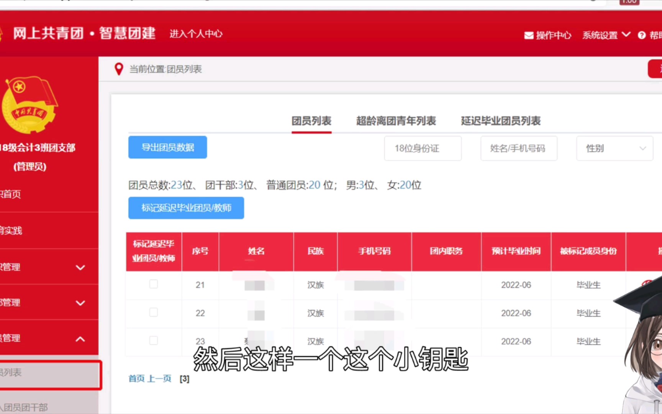The height and width of the screenshot is (414, 662).
Task: Click the Communist Youth League emblem
Action: pyautogui.click(x=29, y=104)
